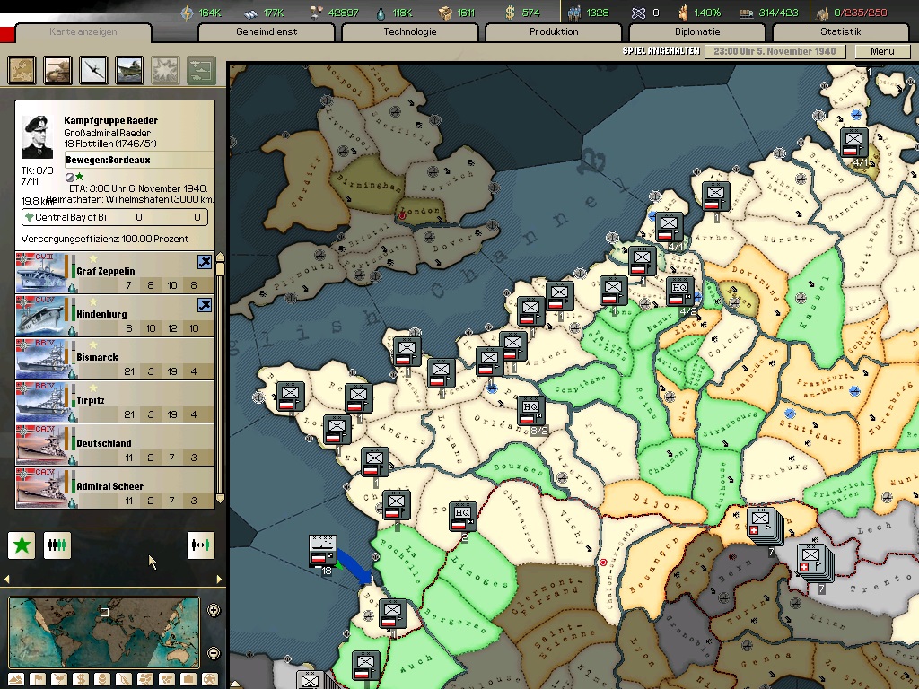Select the Tirpitz ship row

[x=115, y=402]
